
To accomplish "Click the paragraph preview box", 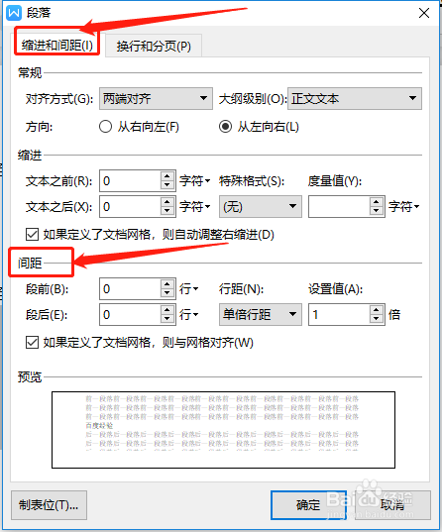I will click(x=223, y=430).
